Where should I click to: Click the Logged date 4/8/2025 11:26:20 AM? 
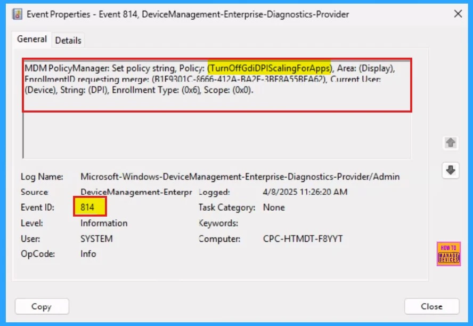tap(305, 192)
